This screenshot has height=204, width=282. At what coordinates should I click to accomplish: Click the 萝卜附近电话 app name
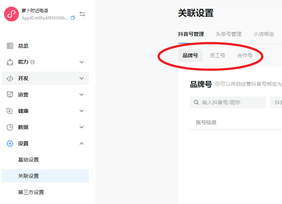pyautogui.click(x=35, y=11)
